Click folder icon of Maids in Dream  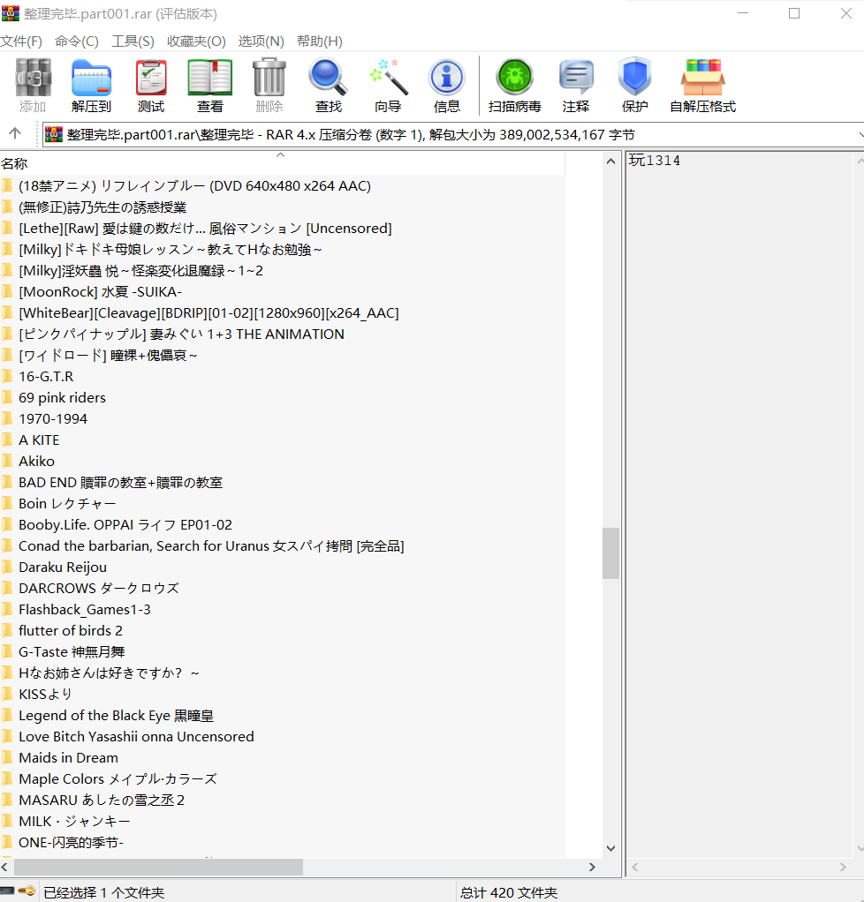coord(7,757)
